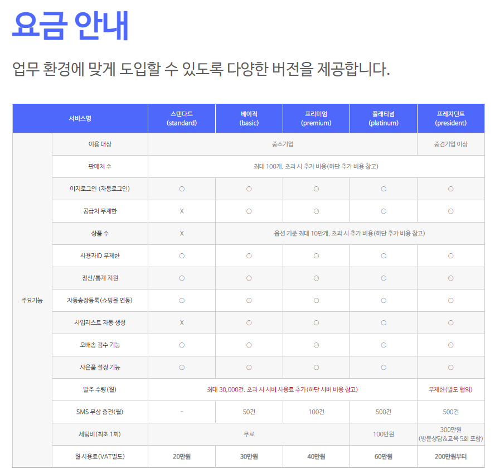This screenshot has height=468, width=495.
Task: Click the 무료 setup fee cell
Action: click(x=249, y=434)
